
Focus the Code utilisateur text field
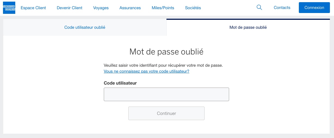(166, 94)
